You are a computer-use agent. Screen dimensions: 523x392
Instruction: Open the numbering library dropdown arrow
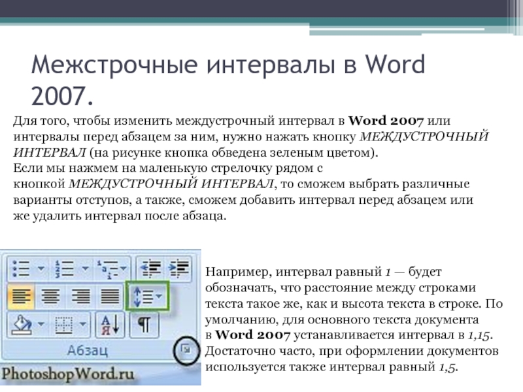85,269
